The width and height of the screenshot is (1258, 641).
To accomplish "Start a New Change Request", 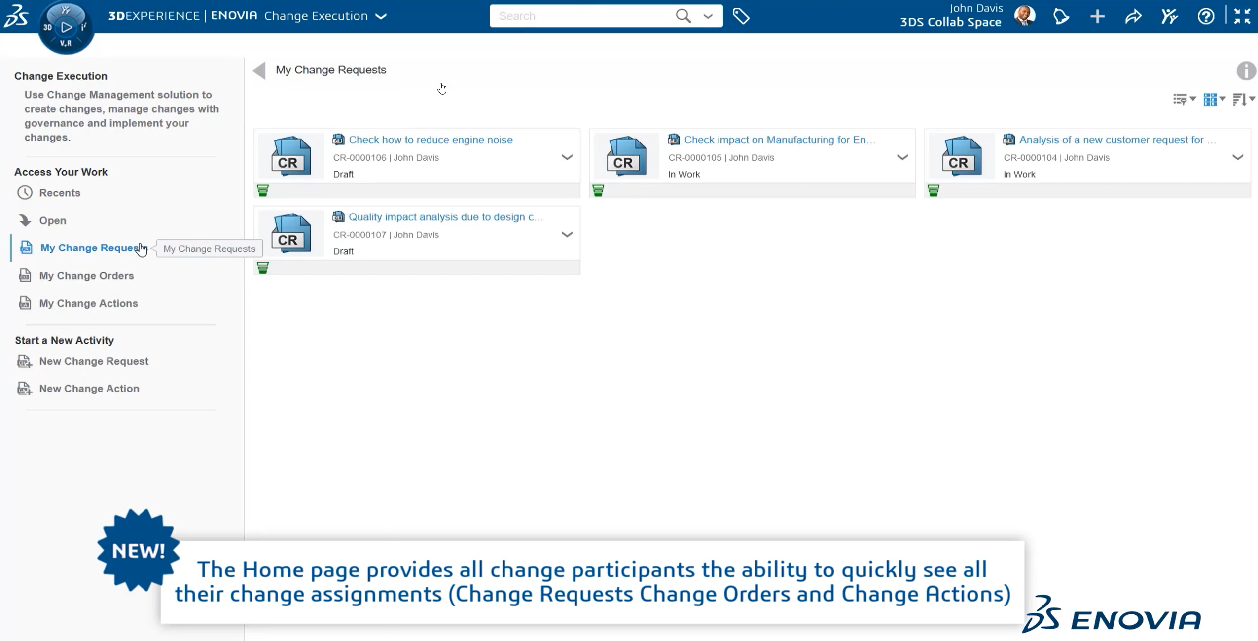I will 94,361.
